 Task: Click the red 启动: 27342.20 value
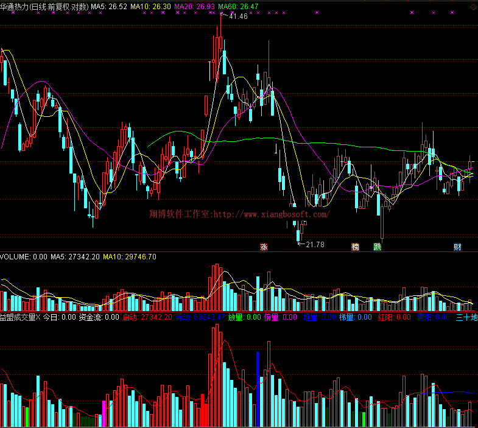[147, 317]
